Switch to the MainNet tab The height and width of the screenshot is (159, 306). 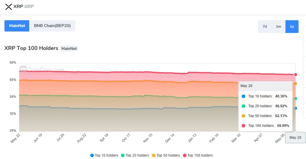pos(17,26)
